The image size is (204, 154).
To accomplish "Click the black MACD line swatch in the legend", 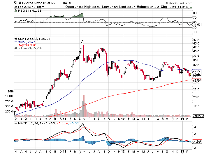I will [16, 123].
